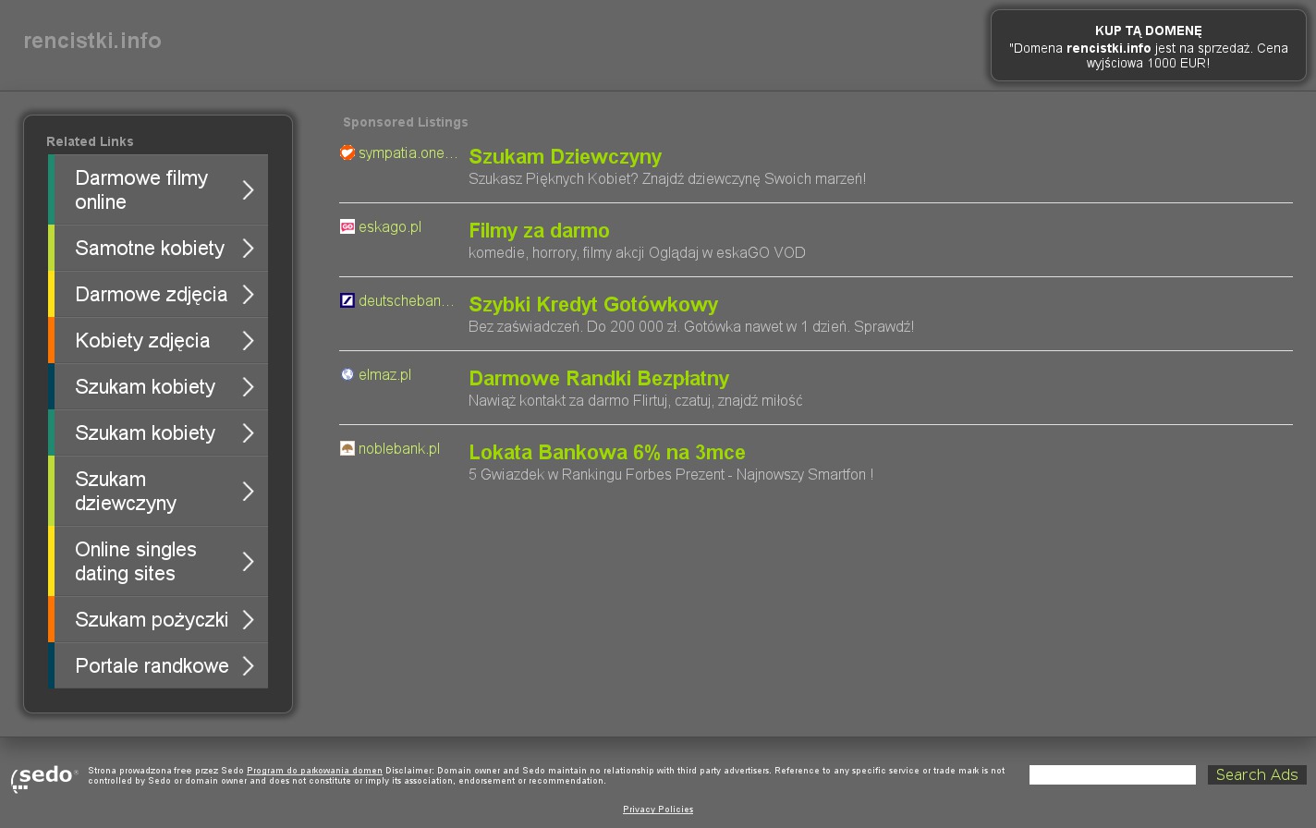This screenshot has height=828, width=1316.
Task: Open the Szukam Dziewczyny sponsored listing
Action: coord(565,157)
